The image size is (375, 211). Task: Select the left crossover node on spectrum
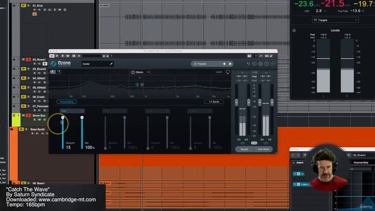tap(137, 84)
